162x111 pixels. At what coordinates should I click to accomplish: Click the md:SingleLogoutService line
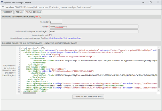[91, 84]
